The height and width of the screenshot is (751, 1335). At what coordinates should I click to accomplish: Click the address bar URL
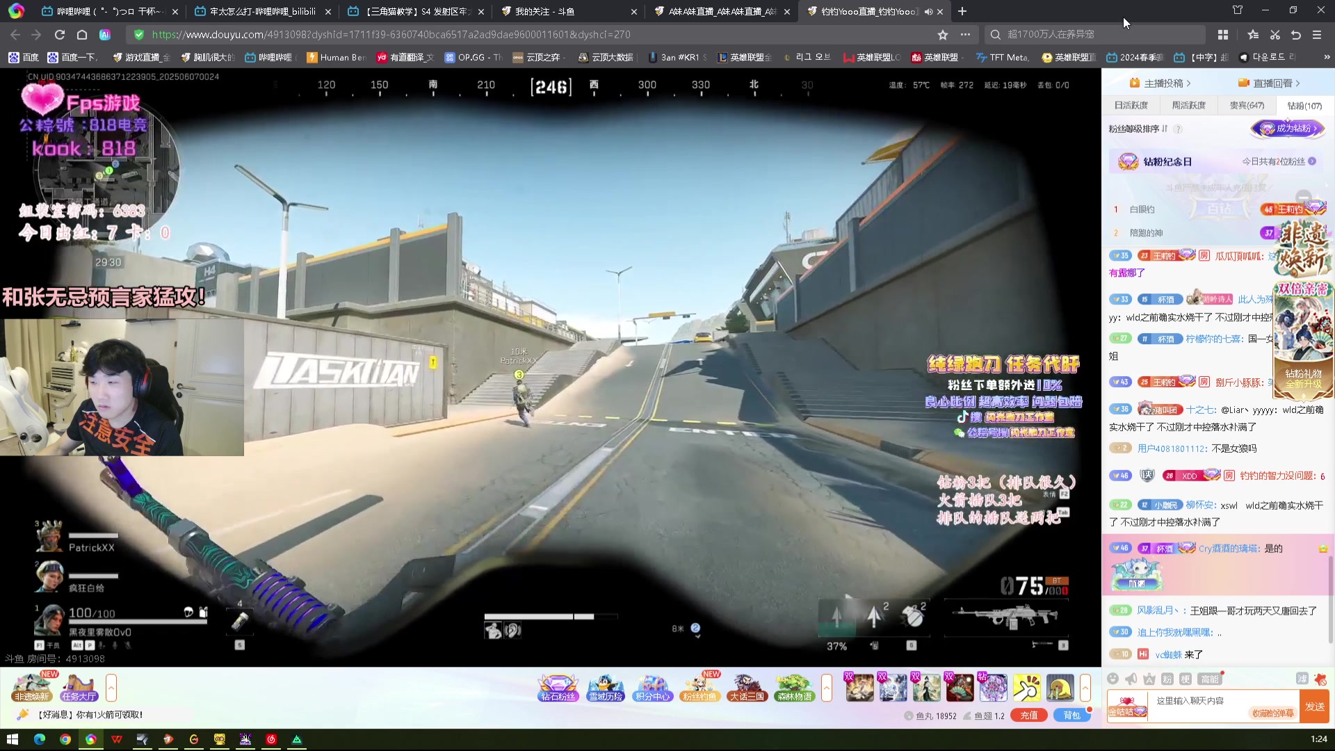point(391,35)
